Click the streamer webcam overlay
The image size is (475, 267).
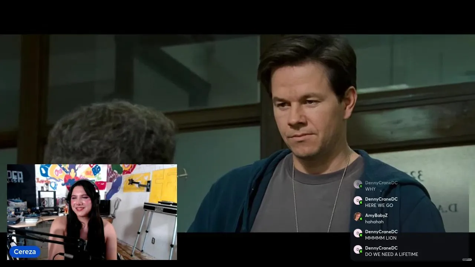click(x=92, y=212)
